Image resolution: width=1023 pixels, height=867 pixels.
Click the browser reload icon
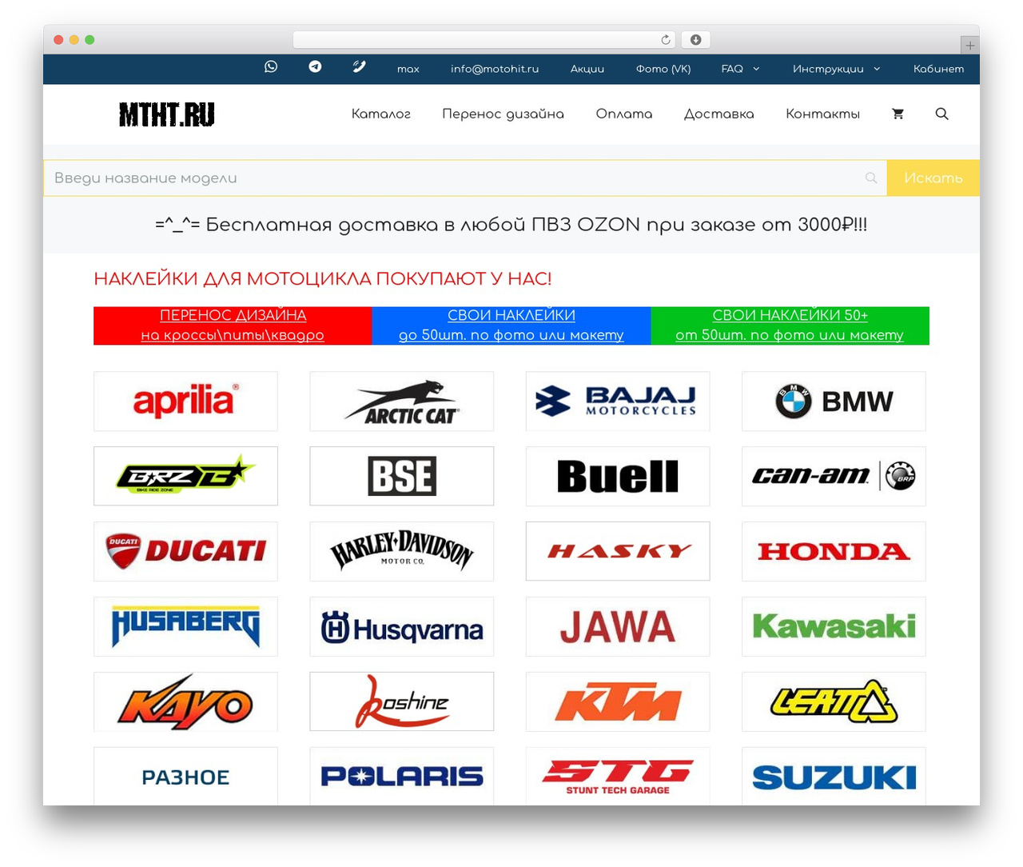(x=666, y=40)
